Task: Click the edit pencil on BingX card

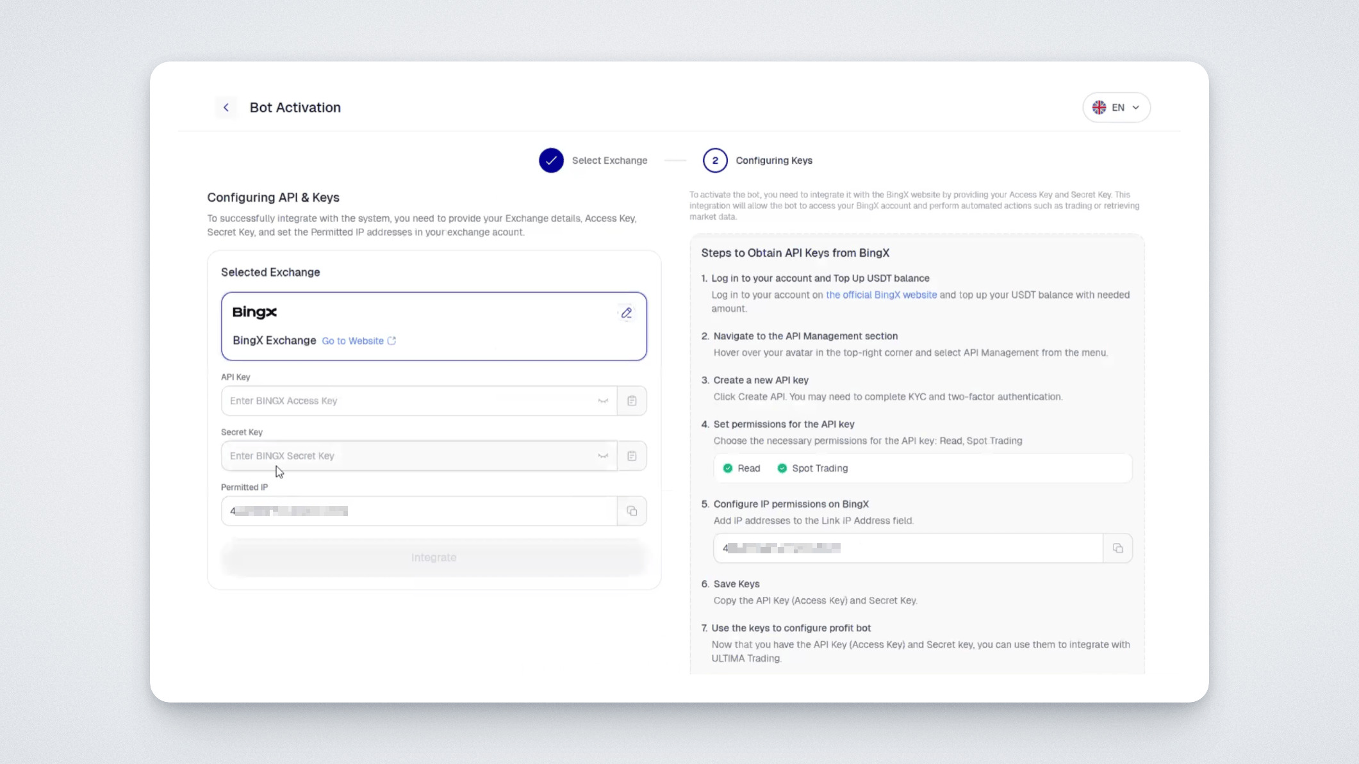Action: pos(626,313)
